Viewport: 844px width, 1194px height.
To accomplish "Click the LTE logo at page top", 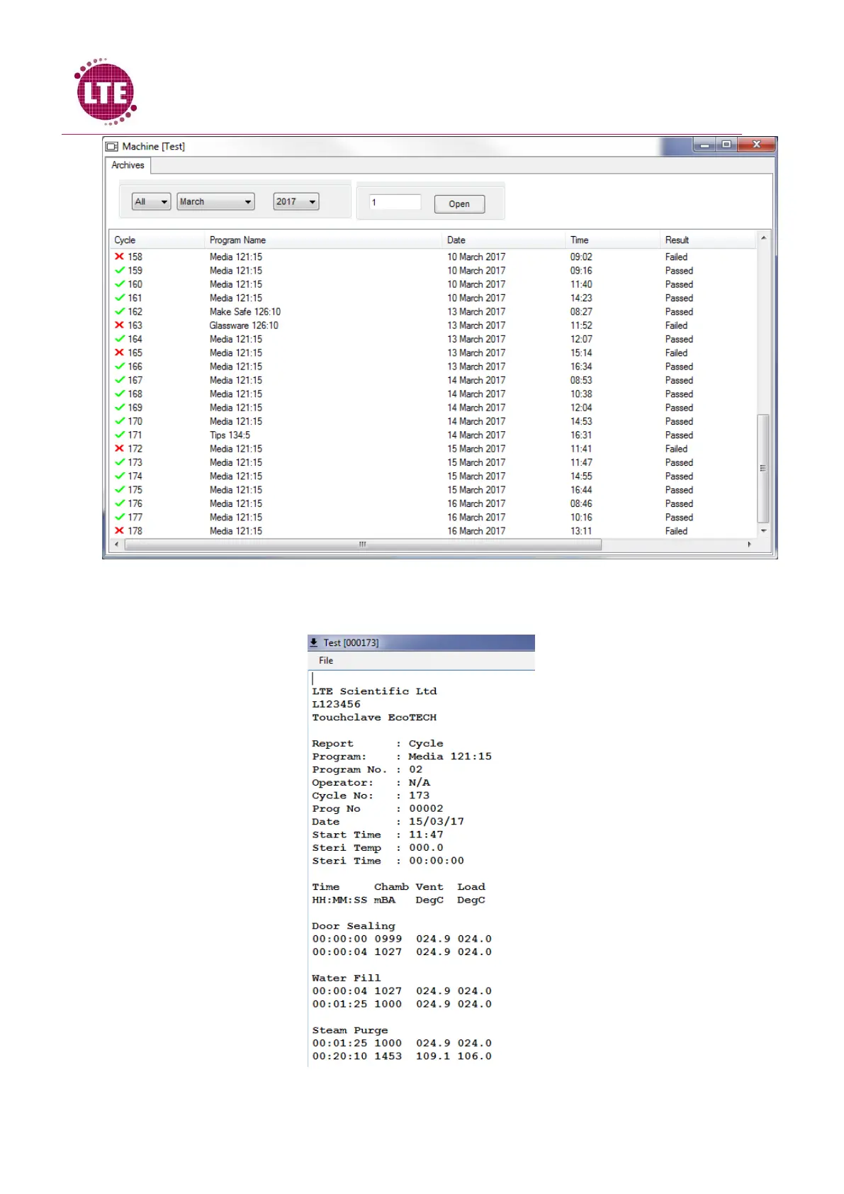I will click(x=106, y=92).
